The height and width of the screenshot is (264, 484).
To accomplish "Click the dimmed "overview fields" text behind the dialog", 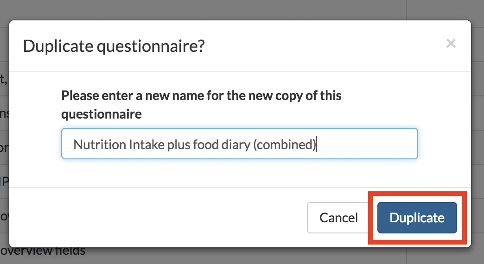I will point(44,251).
